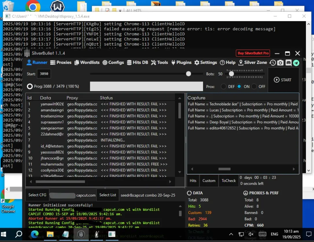Click the network tray icon
Image resolution: width=314 pixels, height=242 pixels.
click(x=241, y=234)
